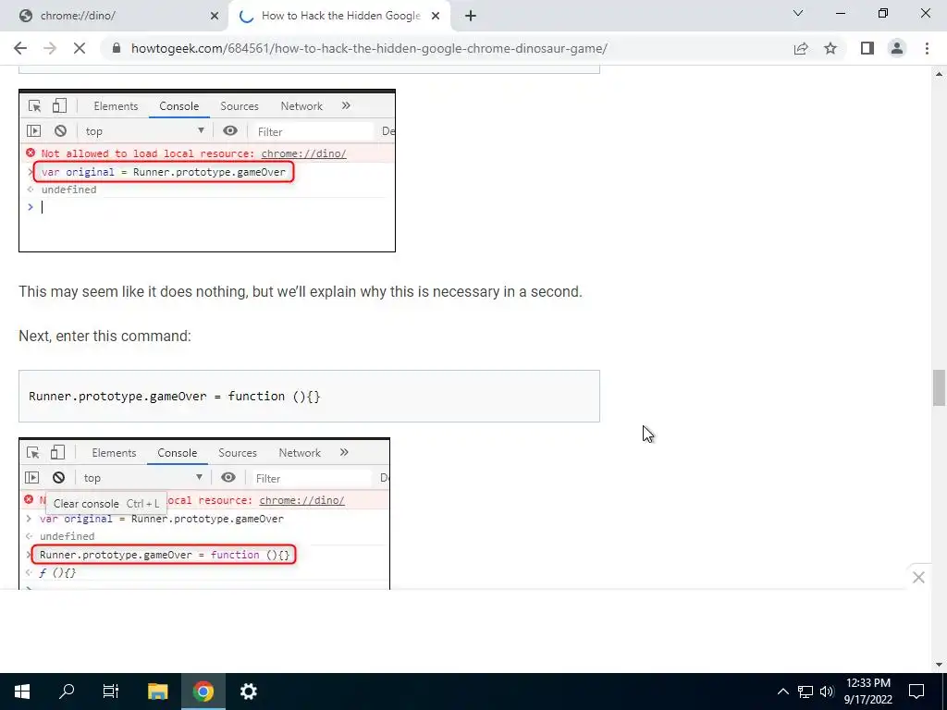This screenshot has height=710, width=947.
Task: Stop loading the page
Action: (x=80, y=48)
